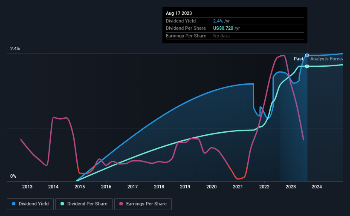Screen dimensions: 350x216
Task: Click the pink Earnings Per Share legend dot
Action: tap(121, 204)
